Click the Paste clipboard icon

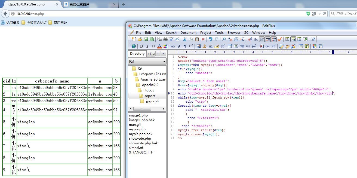(197, 39)
